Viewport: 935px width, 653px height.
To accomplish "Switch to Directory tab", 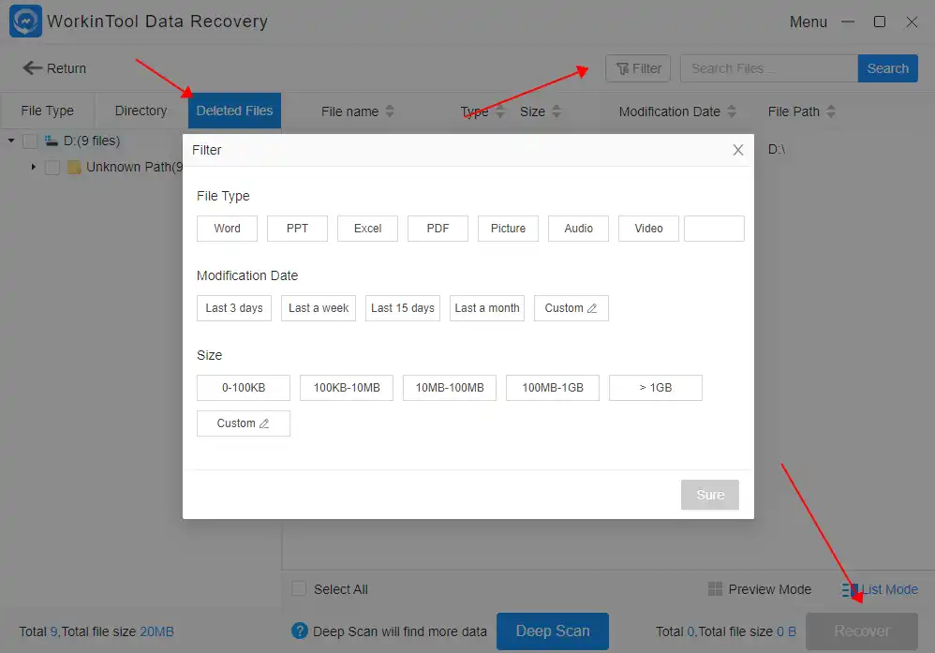I will tap(141, 111).
